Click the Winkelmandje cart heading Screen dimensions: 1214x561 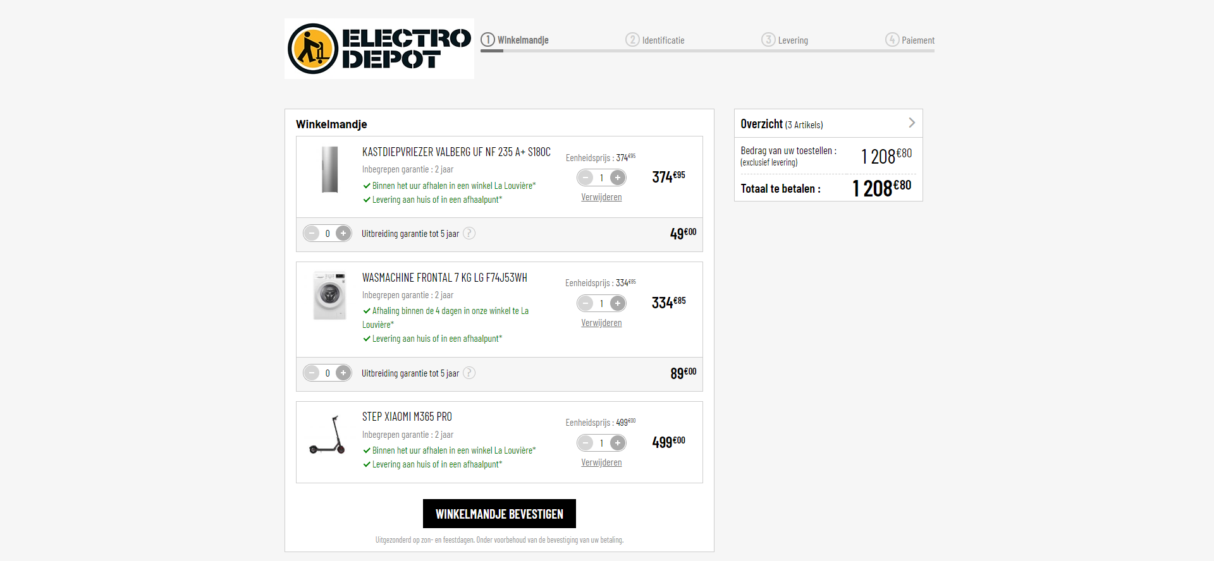coord(331,124)
